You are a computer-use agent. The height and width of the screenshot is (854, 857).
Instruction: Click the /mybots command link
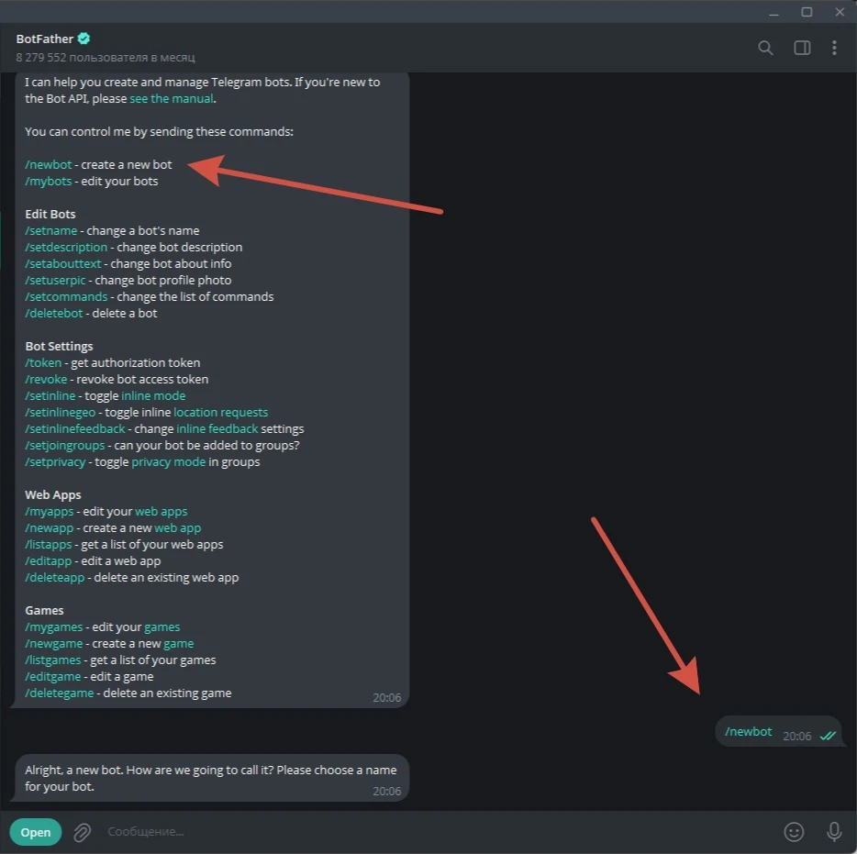click(48, 182)
